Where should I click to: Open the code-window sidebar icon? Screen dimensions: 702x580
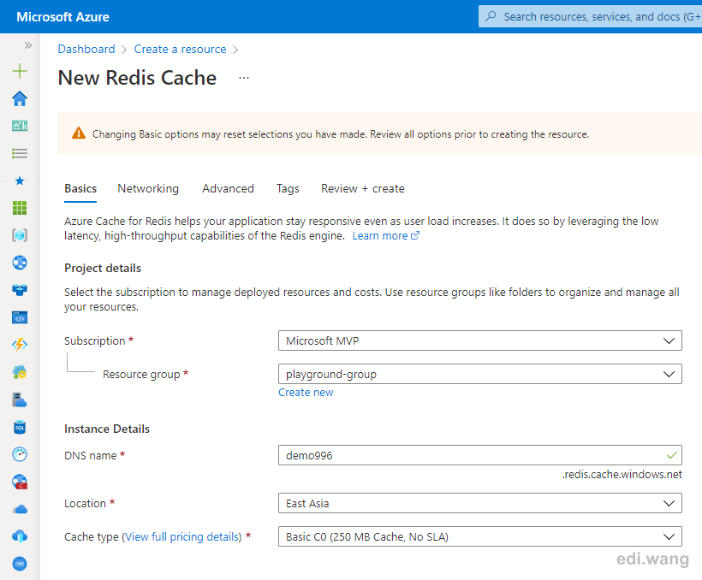[x=20, y=317]
